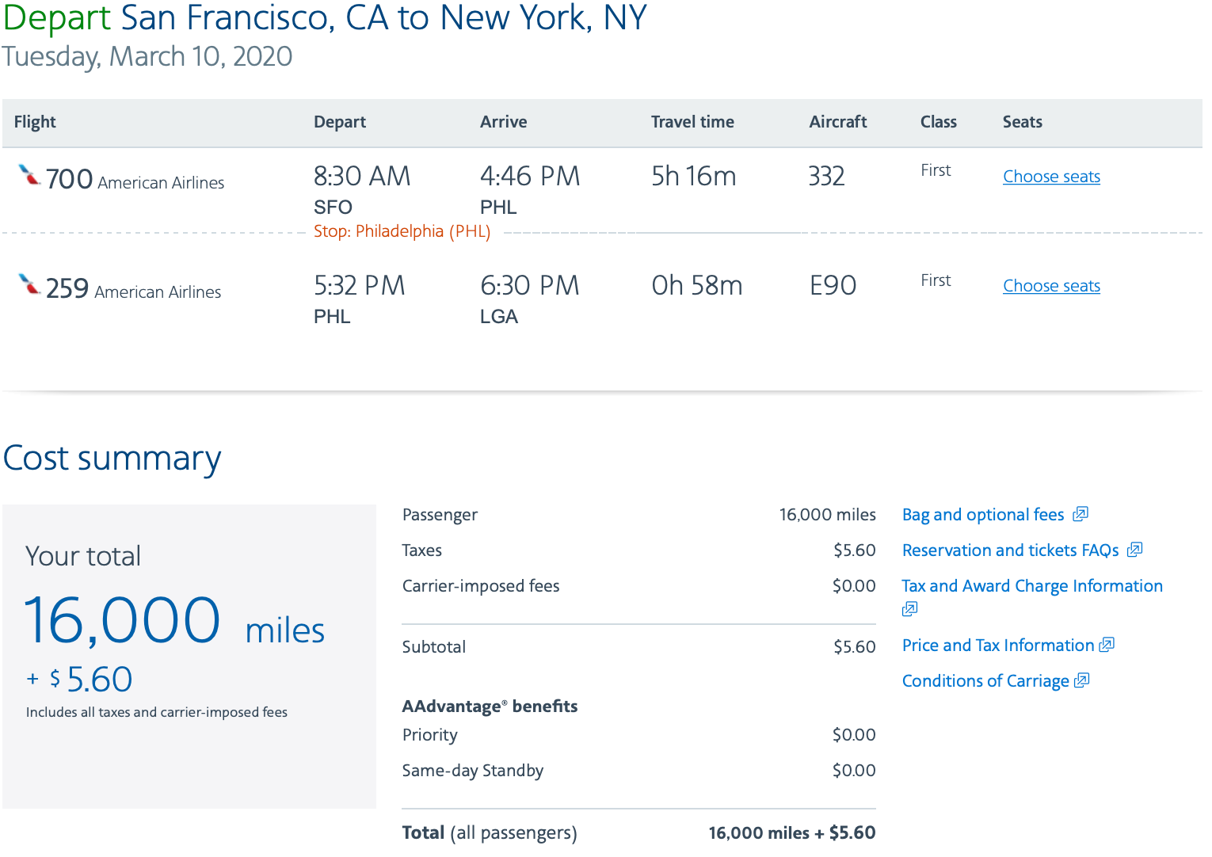Click the Carrier-imposed fees $0.00 amount
This screenshot has width=1212, height=857.
click(x=854, y=586)
